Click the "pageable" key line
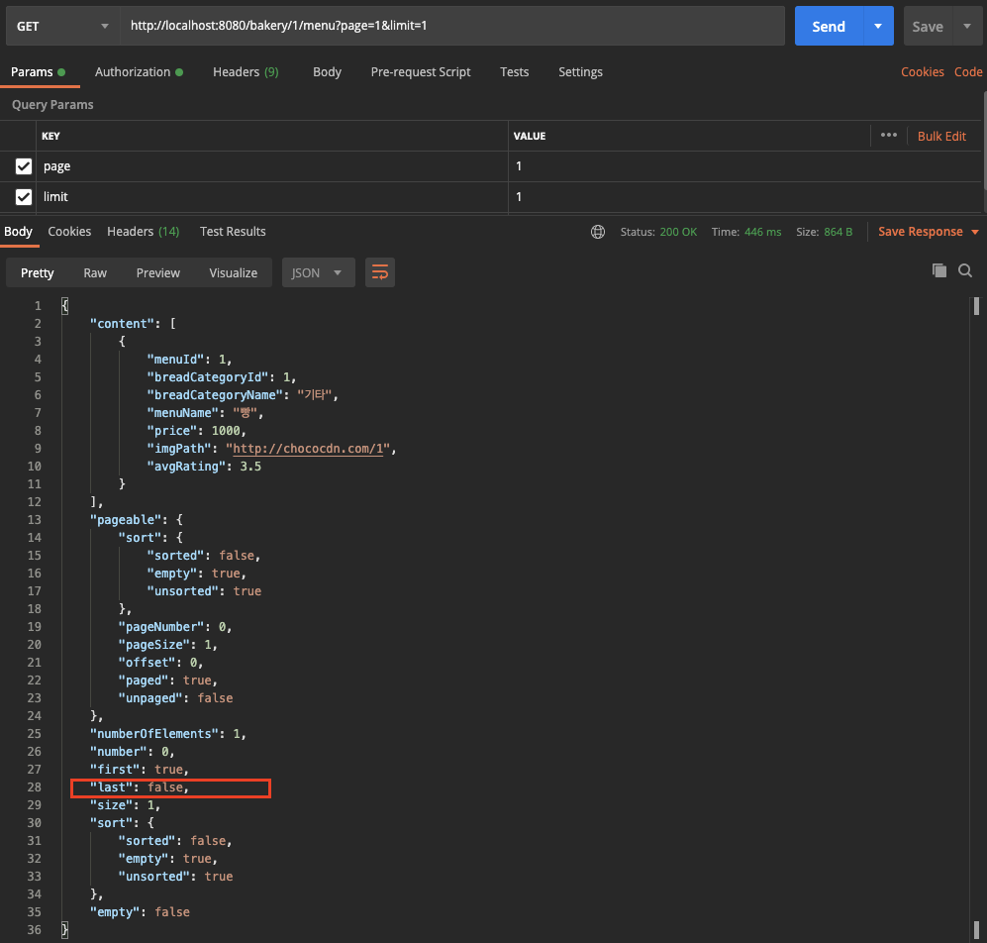Image resolution: width=987 pixels, height=943 pixels. (x=137, y=520)
